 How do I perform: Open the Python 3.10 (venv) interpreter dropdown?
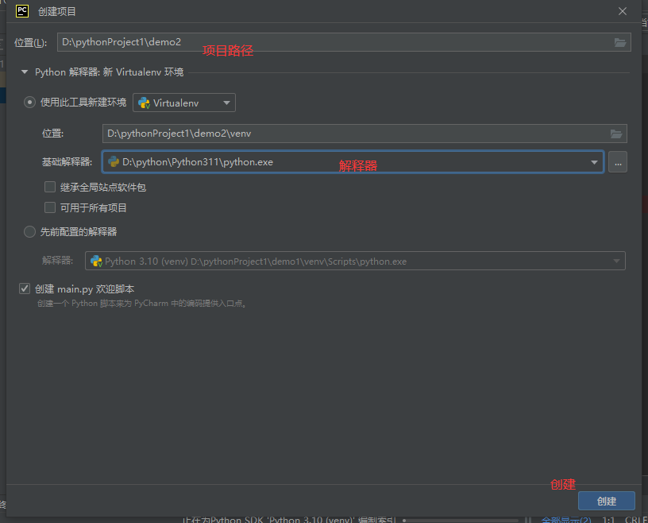(x=355, y=261)
